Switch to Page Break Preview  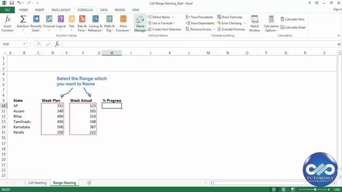293,189
